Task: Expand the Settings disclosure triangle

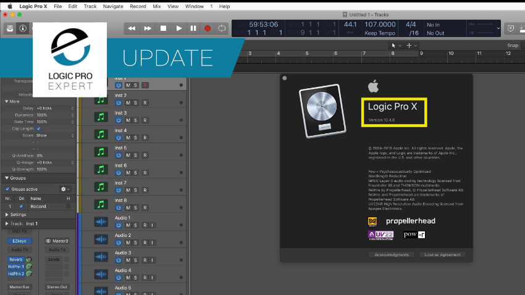Action: (7, 214)
